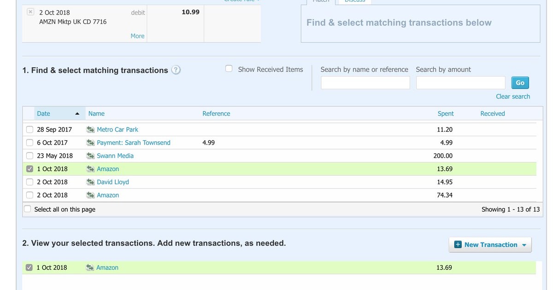Tick the Payment: Sarah Townsend checkbox
Image resolution: width=553 pixels, height=290 pixels.
[x=29, y=143]
